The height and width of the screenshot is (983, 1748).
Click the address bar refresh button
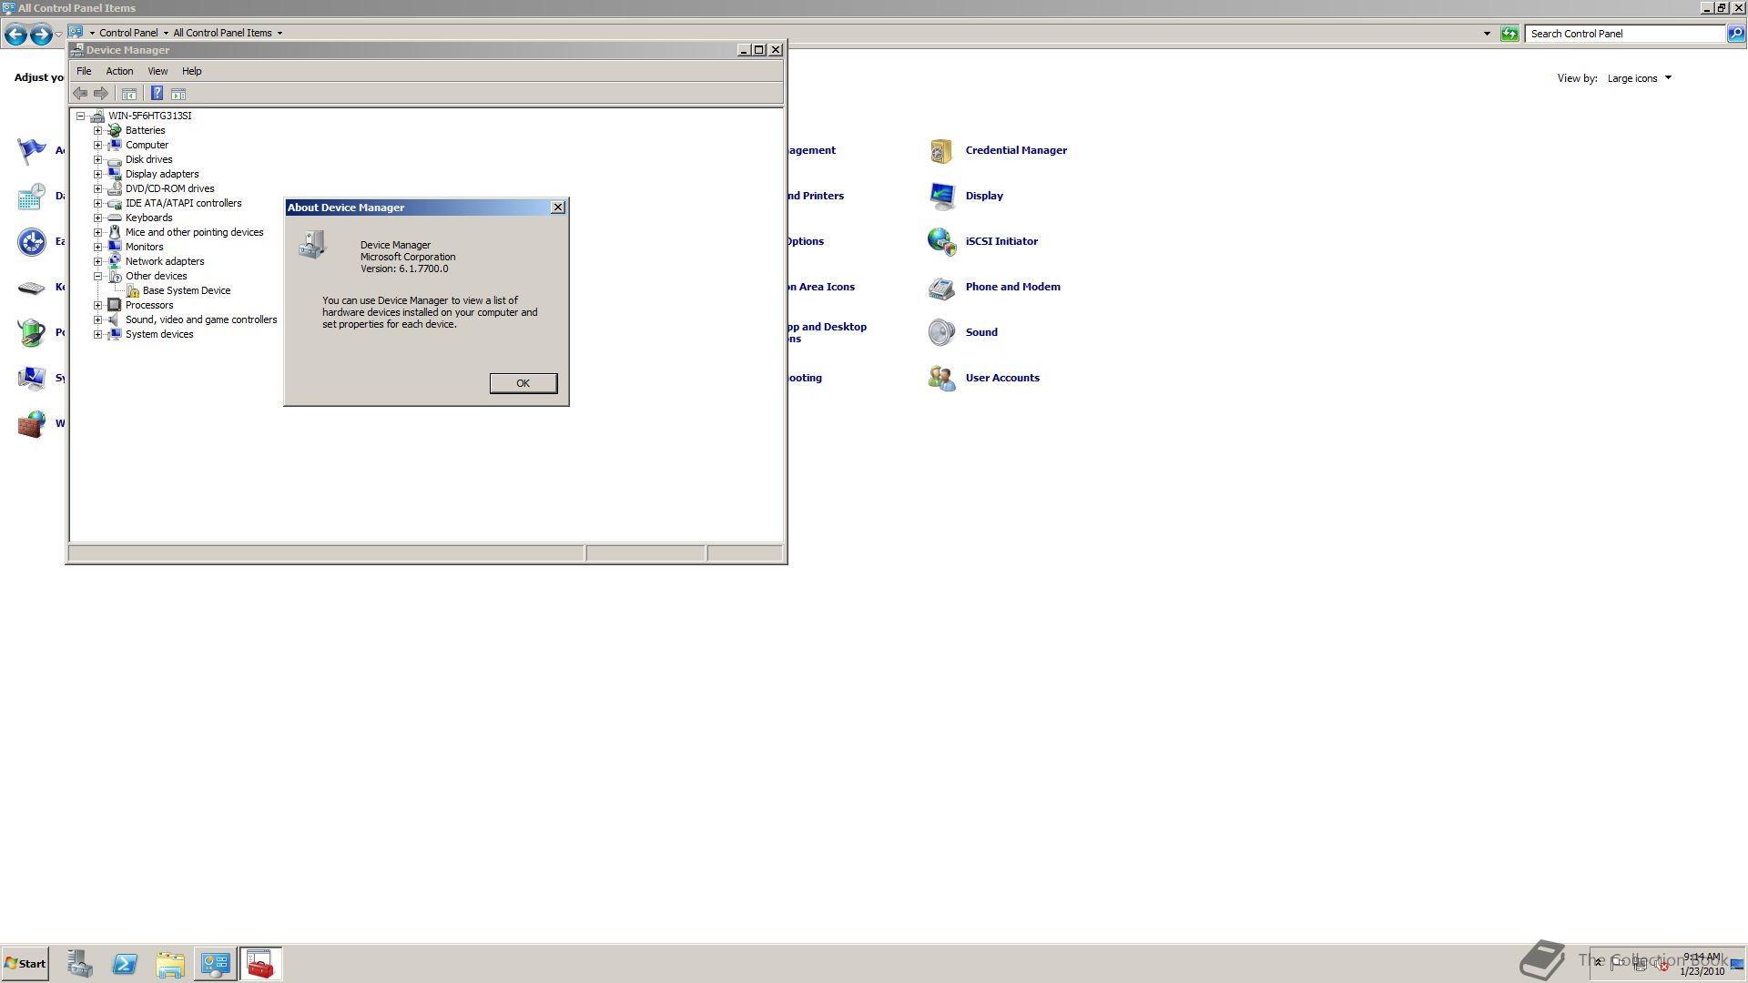tap(1509, 34)
